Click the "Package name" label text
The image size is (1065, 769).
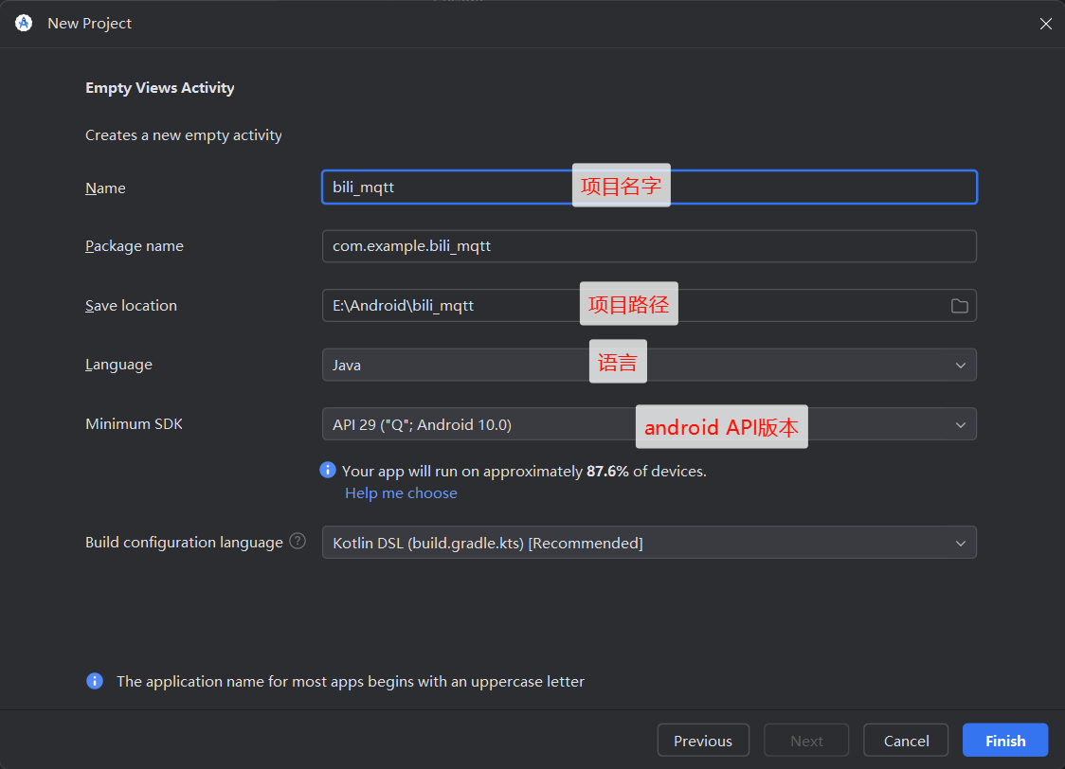[x=135, y=246]
